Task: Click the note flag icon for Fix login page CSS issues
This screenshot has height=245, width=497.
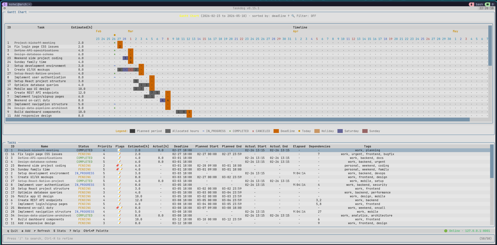Action: (x=120, y=154)
